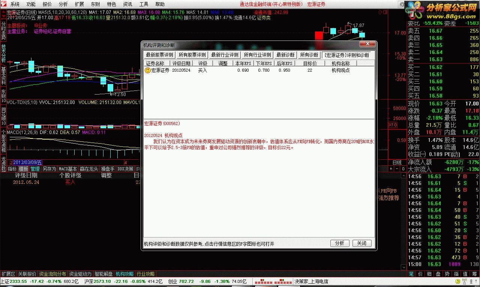Sort by the 评级日期 column header
This screenshot has width=480, height=287.
coord(181,63)
